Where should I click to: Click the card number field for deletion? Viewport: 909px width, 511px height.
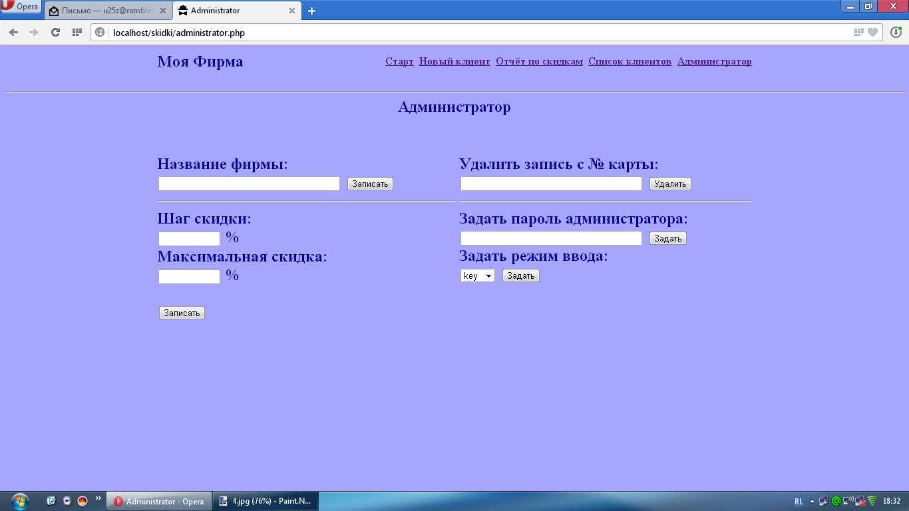[x=551, y=184]
